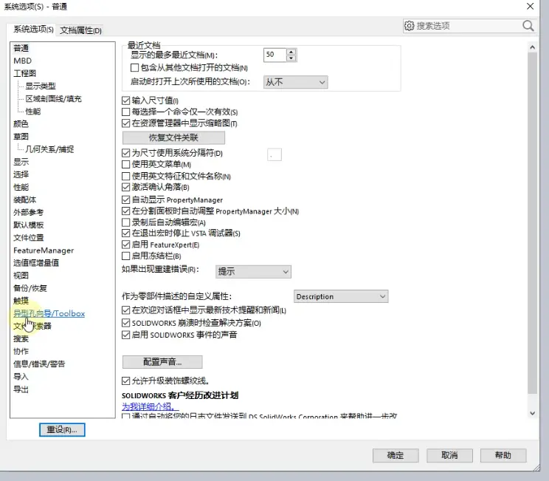This screenshot has height=481, width=549.
Task: Select 协作 in options tree
Action: pos(21,351)
